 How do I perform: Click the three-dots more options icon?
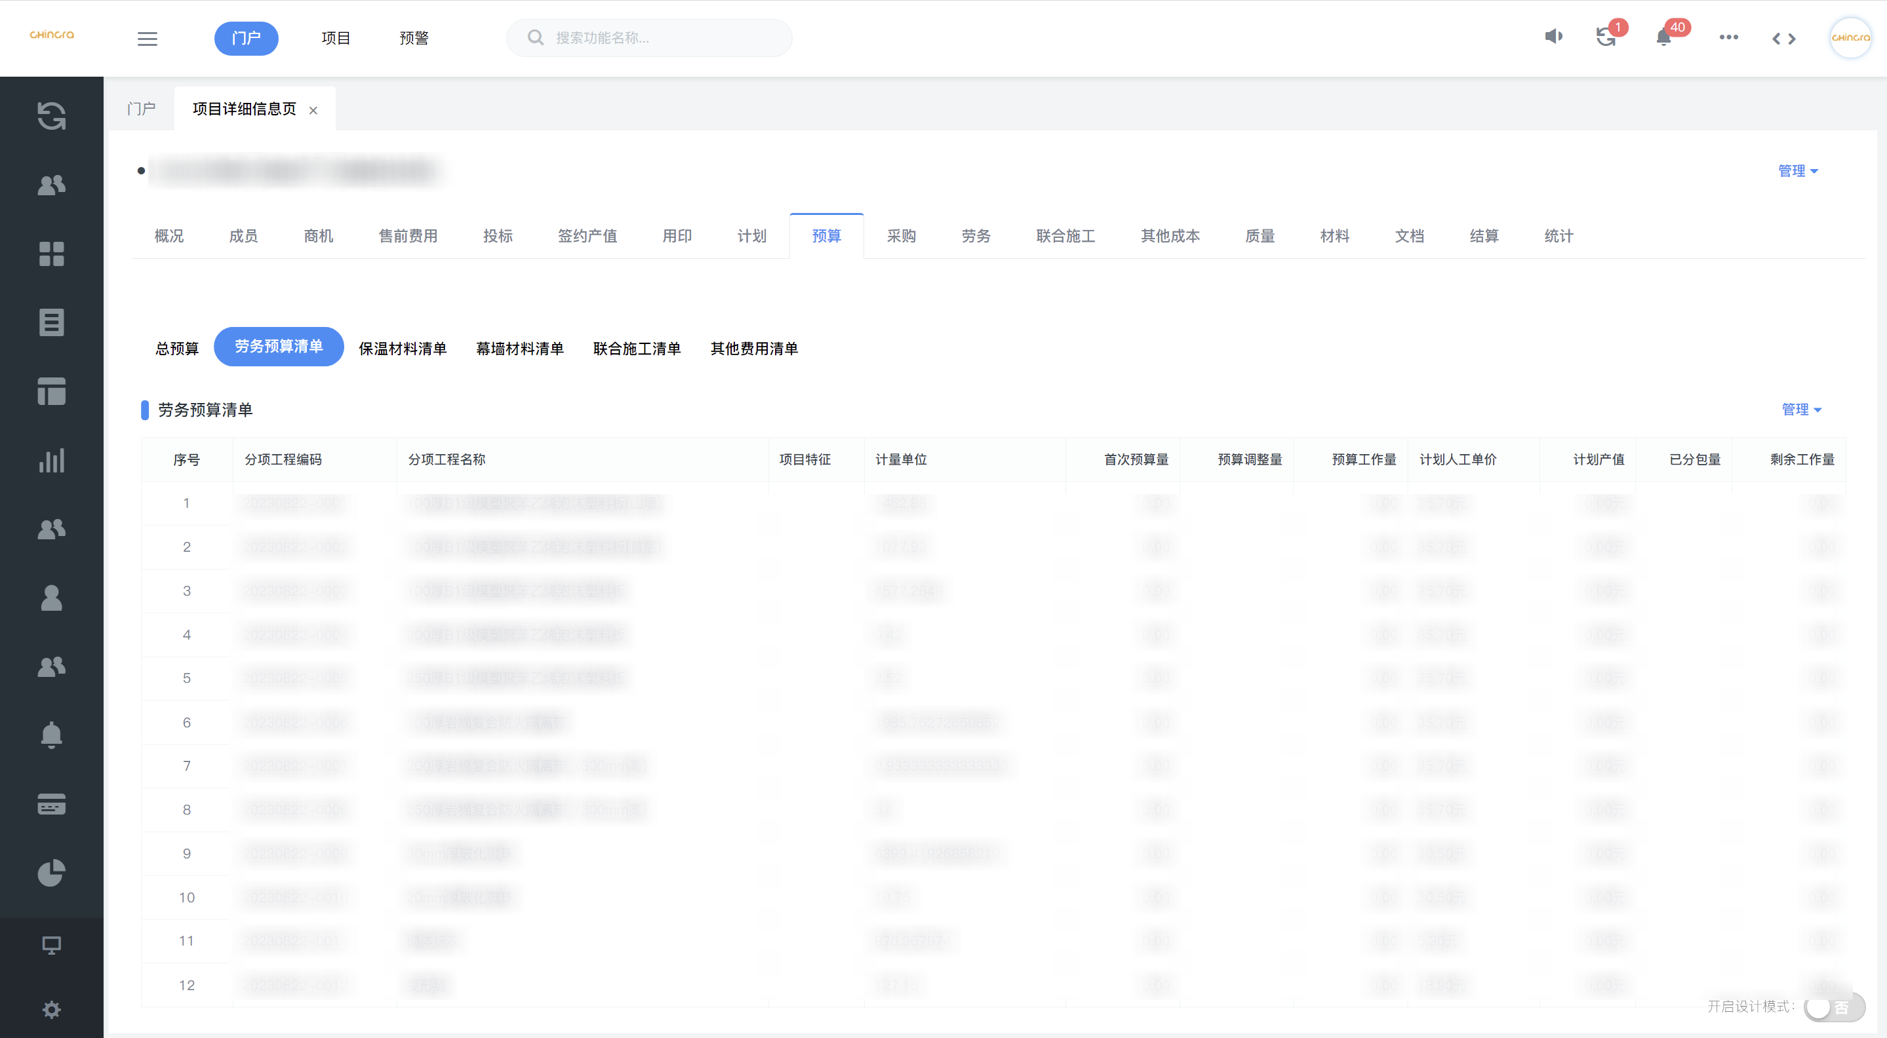(1728, 37)
